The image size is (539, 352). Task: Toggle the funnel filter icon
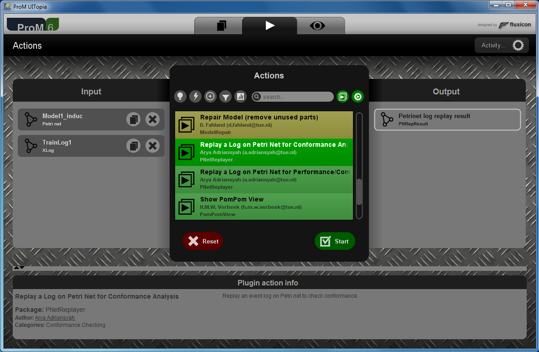[226, 97]
